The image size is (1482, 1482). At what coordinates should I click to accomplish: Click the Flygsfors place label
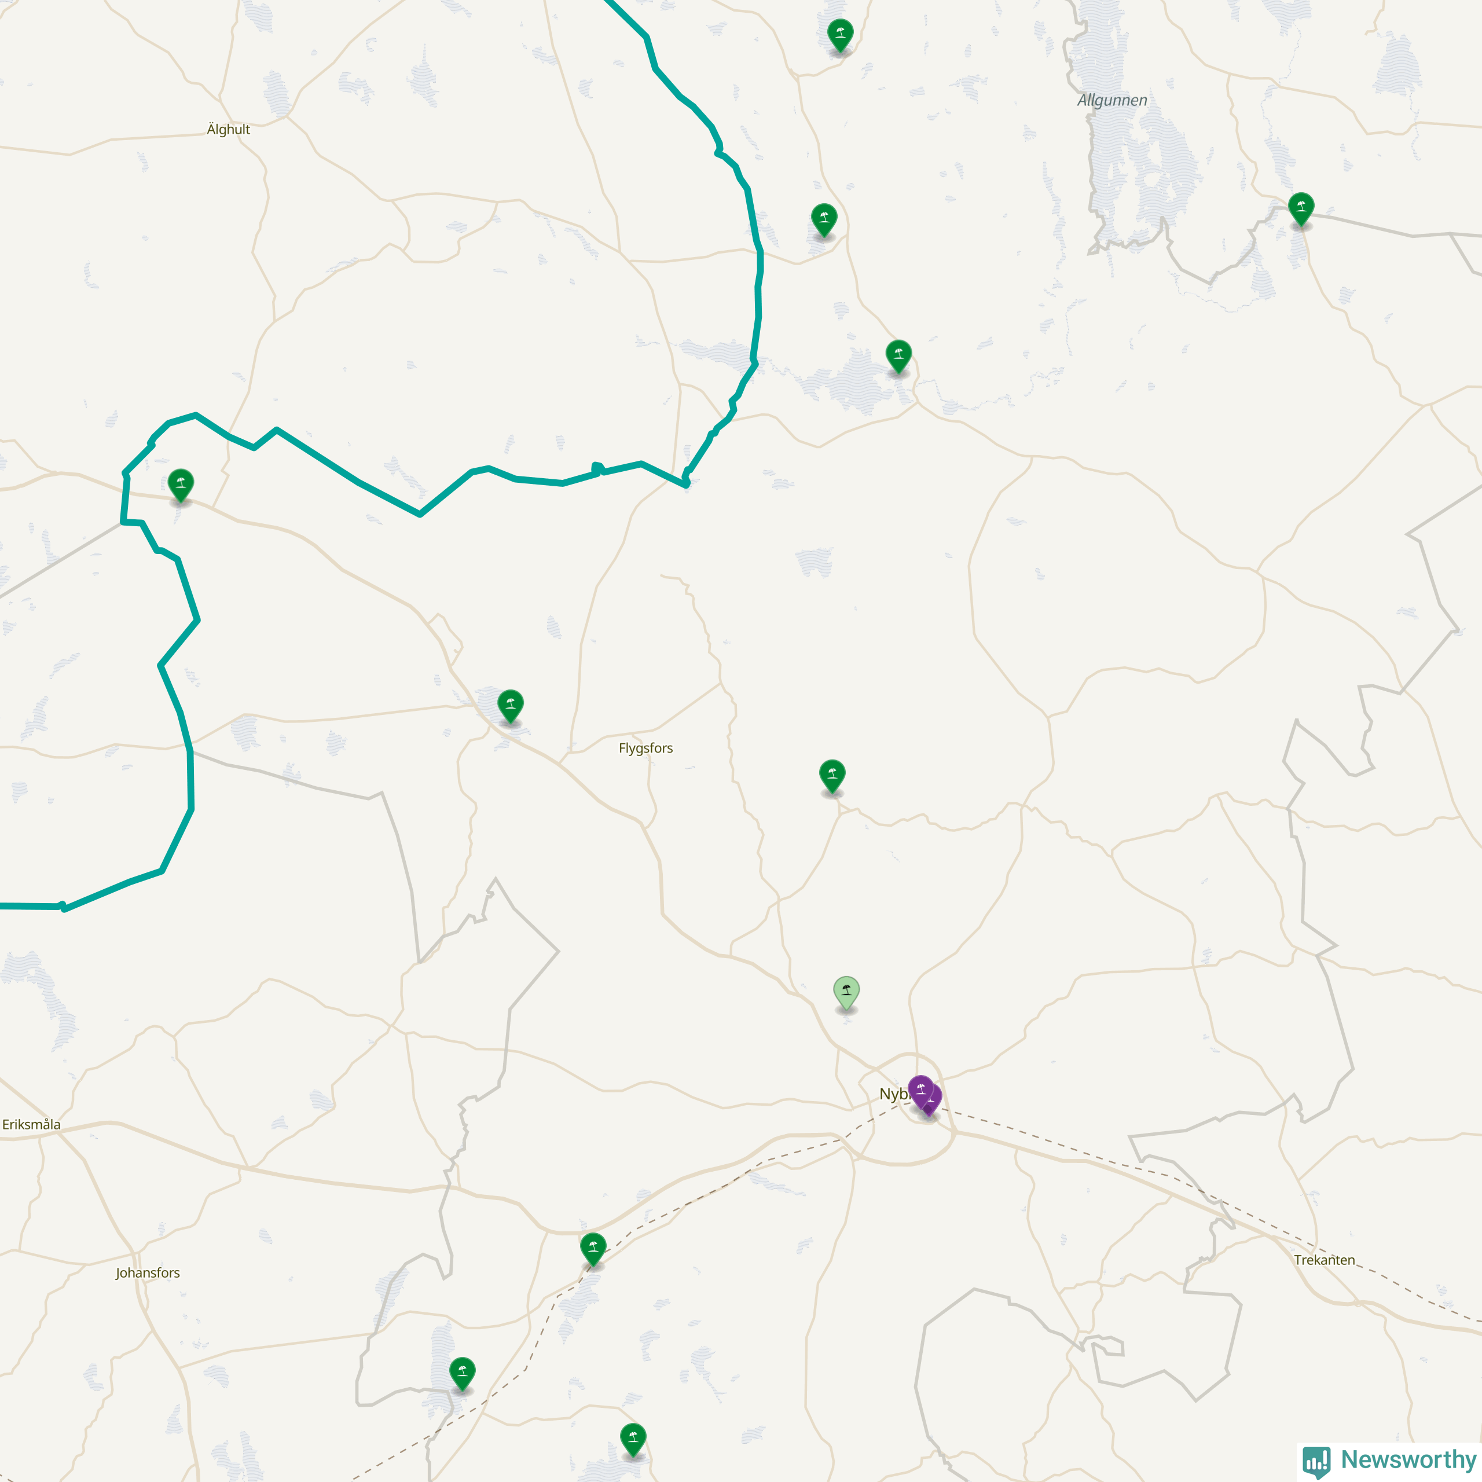point(646,748)
